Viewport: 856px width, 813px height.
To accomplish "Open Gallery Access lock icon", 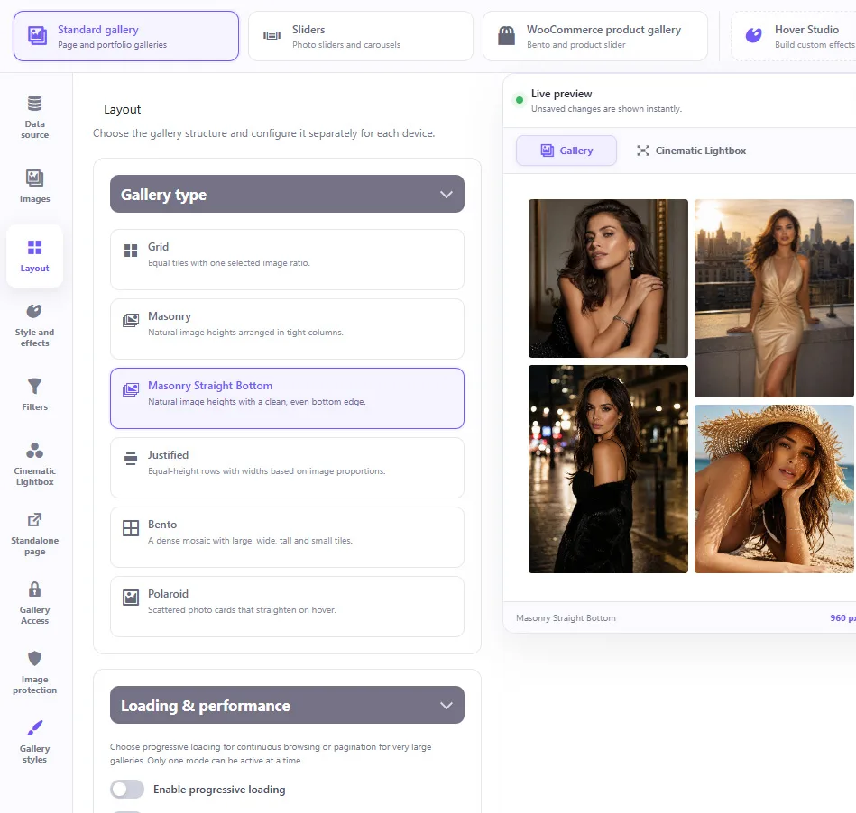I will point(34,589).
